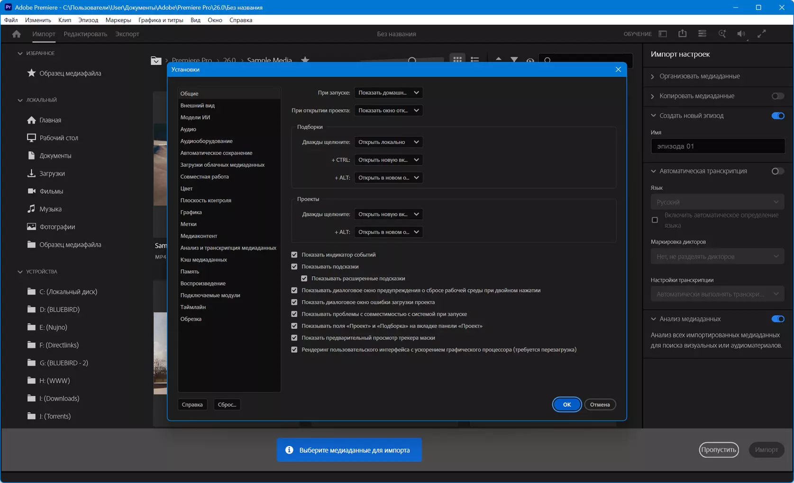Open the Подборки + ALT dropdown
This screenshot has height=483, width=794.
pos(388,178)
